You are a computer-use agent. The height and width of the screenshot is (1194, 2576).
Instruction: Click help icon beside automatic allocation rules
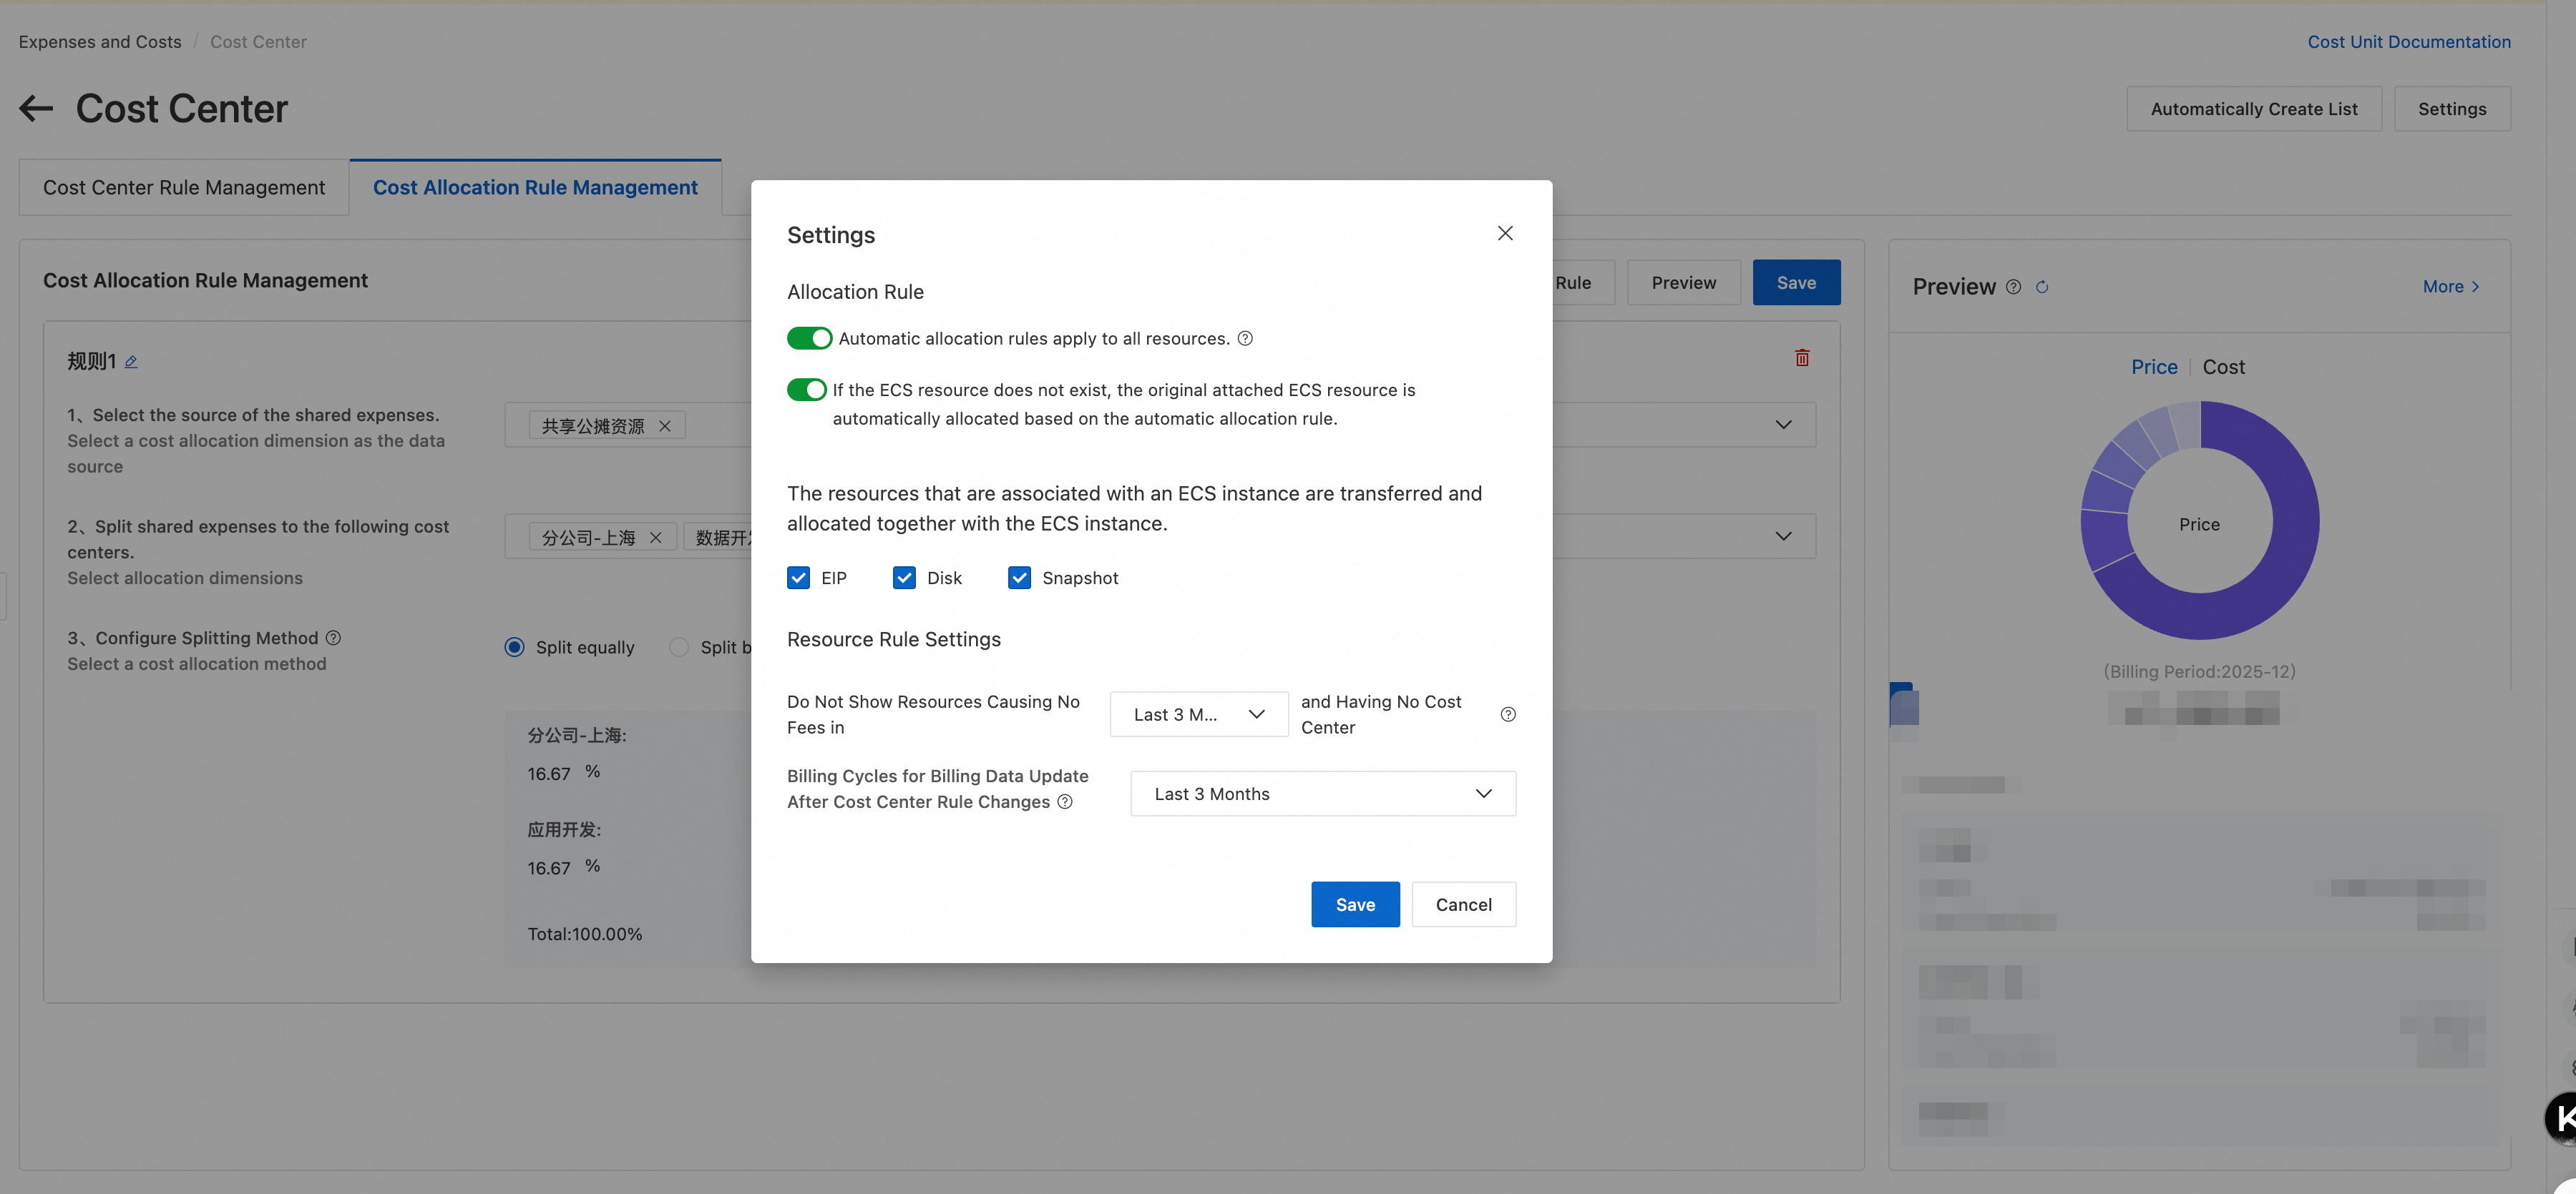(x=1245, y=339)
